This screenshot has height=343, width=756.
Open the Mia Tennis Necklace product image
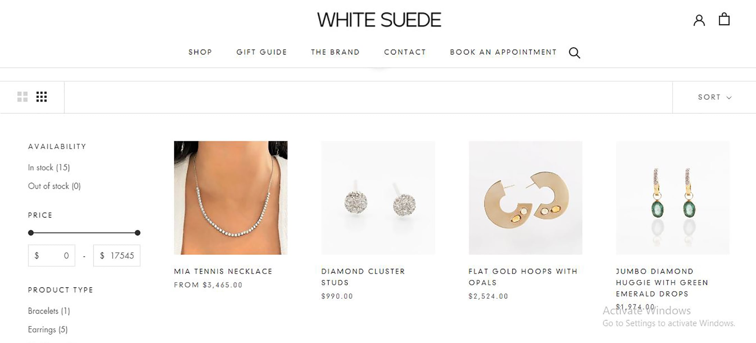coord(231,198)
